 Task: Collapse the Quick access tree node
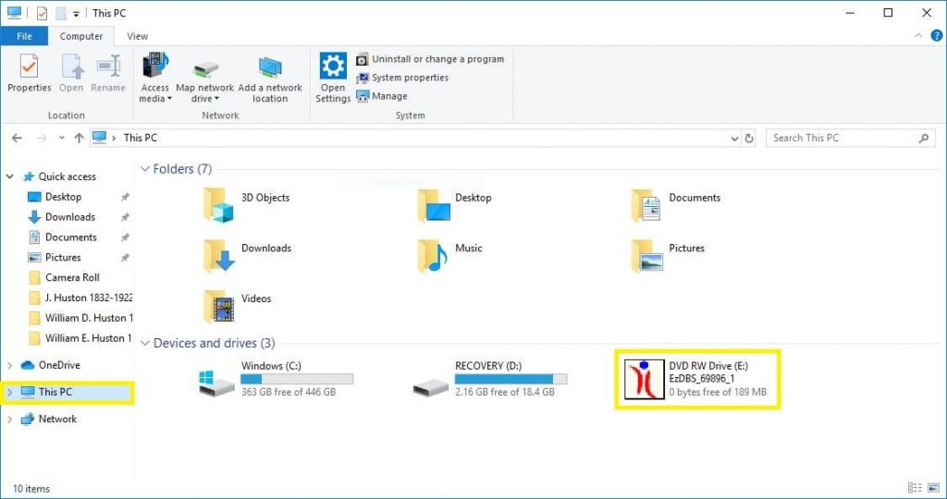point(9,176)
